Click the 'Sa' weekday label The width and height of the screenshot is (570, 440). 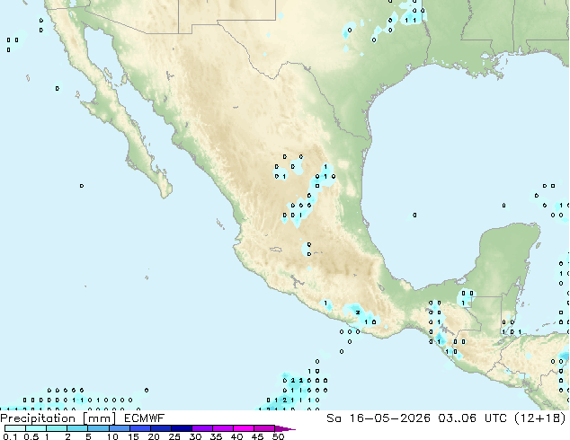click(334, 418)
